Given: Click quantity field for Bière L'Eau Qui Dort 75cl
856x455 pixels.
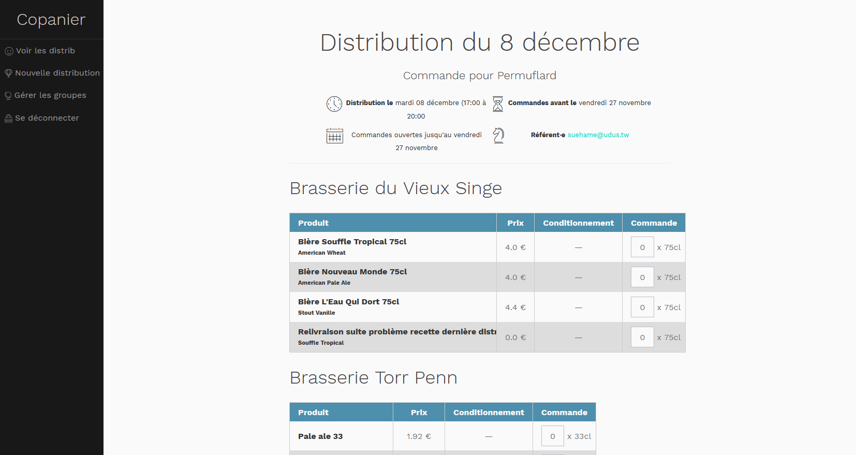Looking at the screenshot, I should click(642, 307).
